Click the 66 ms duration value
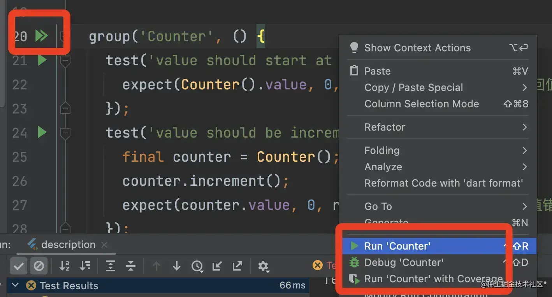 (x=292, y=285)
